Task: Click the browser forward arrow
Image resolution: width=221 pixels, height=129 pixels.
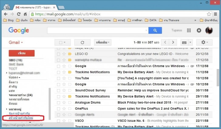Action: click(x=12, y=14)
